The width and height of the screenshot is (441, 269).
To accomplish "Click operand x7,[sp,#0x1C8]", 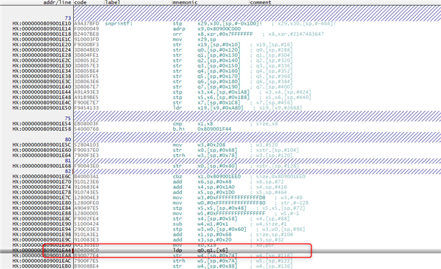I will (x=219, y=103).
